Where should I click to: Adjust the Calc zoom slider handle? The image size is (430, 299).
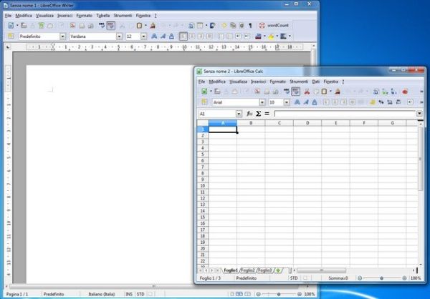point(381,278)
